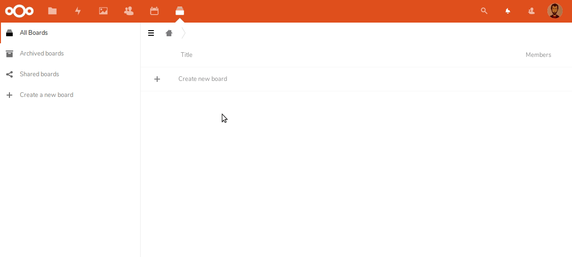This screenshot has height=257, width=572.
Task: Select the Deck app icon
Action: (x=180, y=11)
